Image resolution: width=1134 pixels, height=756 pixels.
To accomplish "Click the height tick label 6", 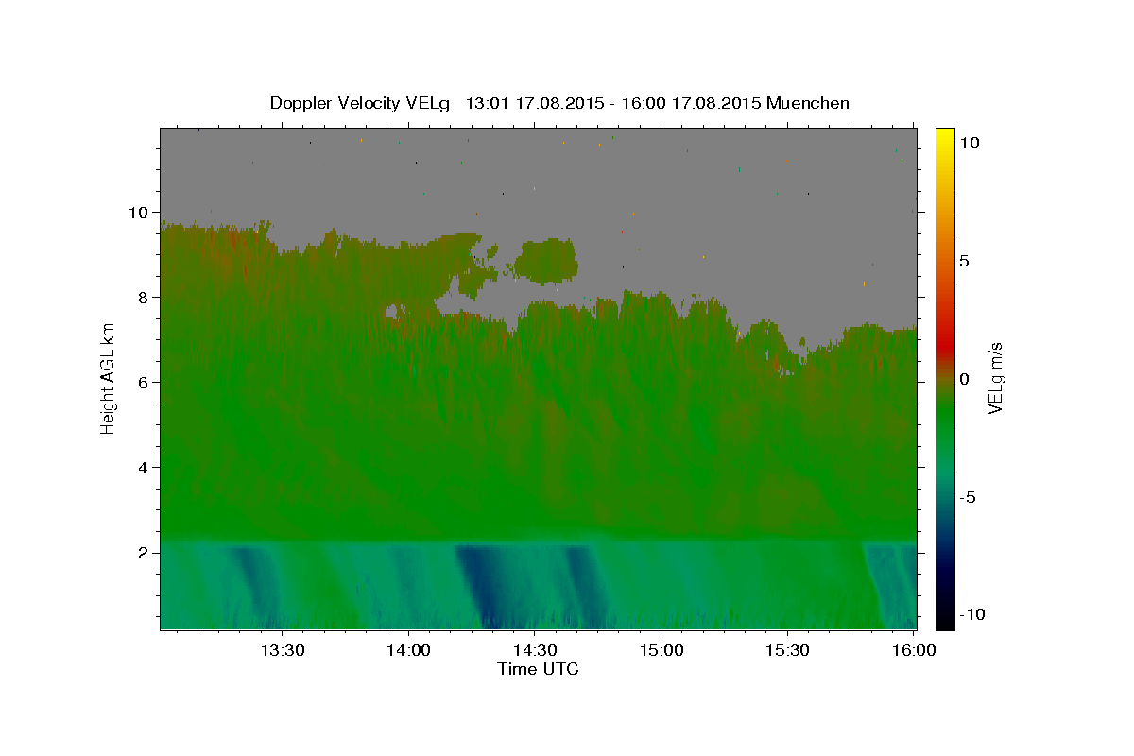I will (x=146, y=382).
